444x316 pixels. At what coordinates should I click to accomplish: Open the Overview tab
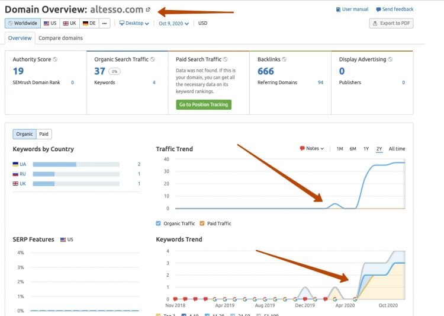point(20,38)
